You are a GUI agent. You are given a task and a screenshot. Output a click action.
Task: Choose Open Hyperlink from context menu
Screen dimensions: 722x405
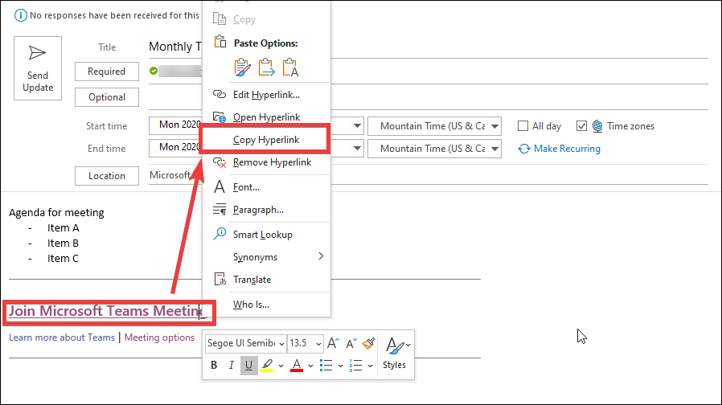click(x=266, y=117)
